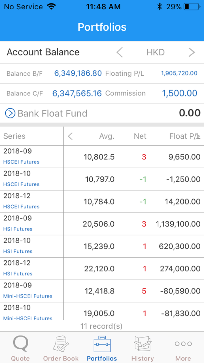Switch to next currency with right chevron

click(192, 52)
